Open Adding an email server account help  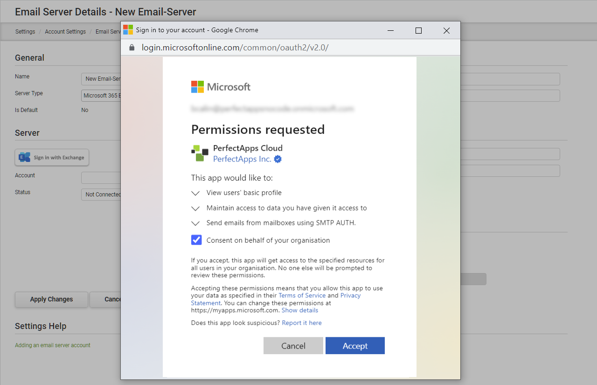coord(53,345)
